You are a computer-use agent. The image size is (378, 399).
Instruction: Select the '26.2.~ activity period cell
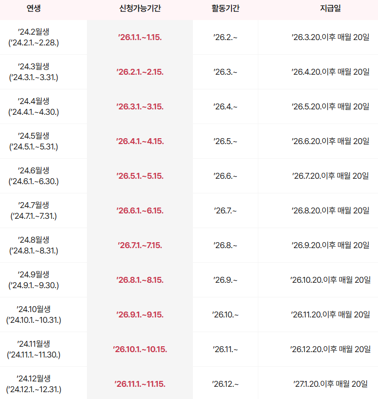coord(225,37)
